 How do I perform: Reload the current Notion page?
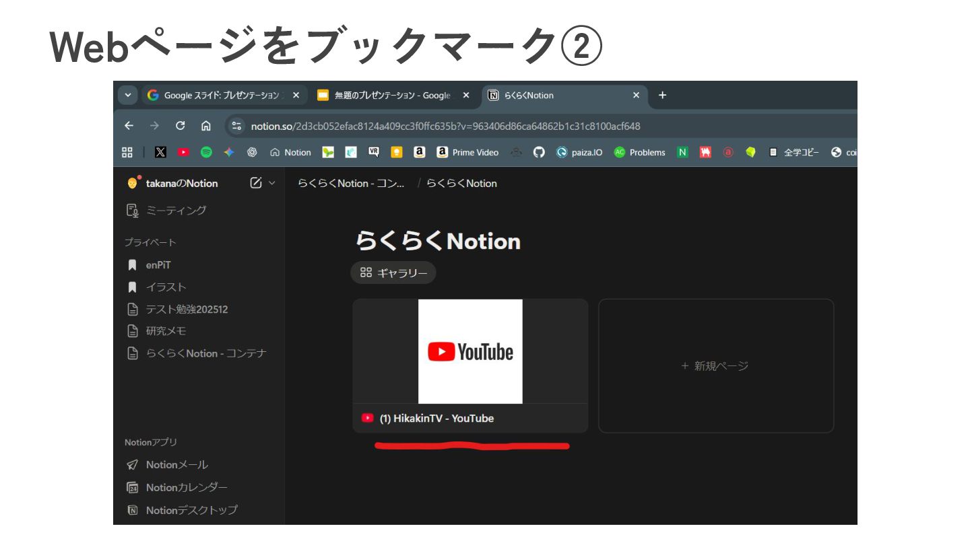180,126
